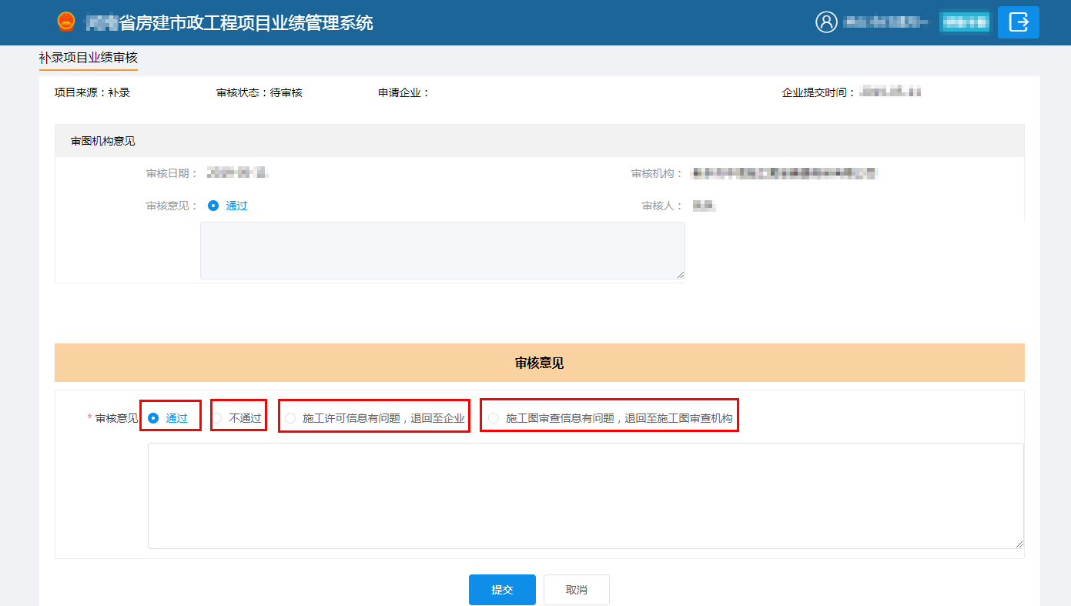Switch to the 补录项目业绩审核 tab

[88, 58]
